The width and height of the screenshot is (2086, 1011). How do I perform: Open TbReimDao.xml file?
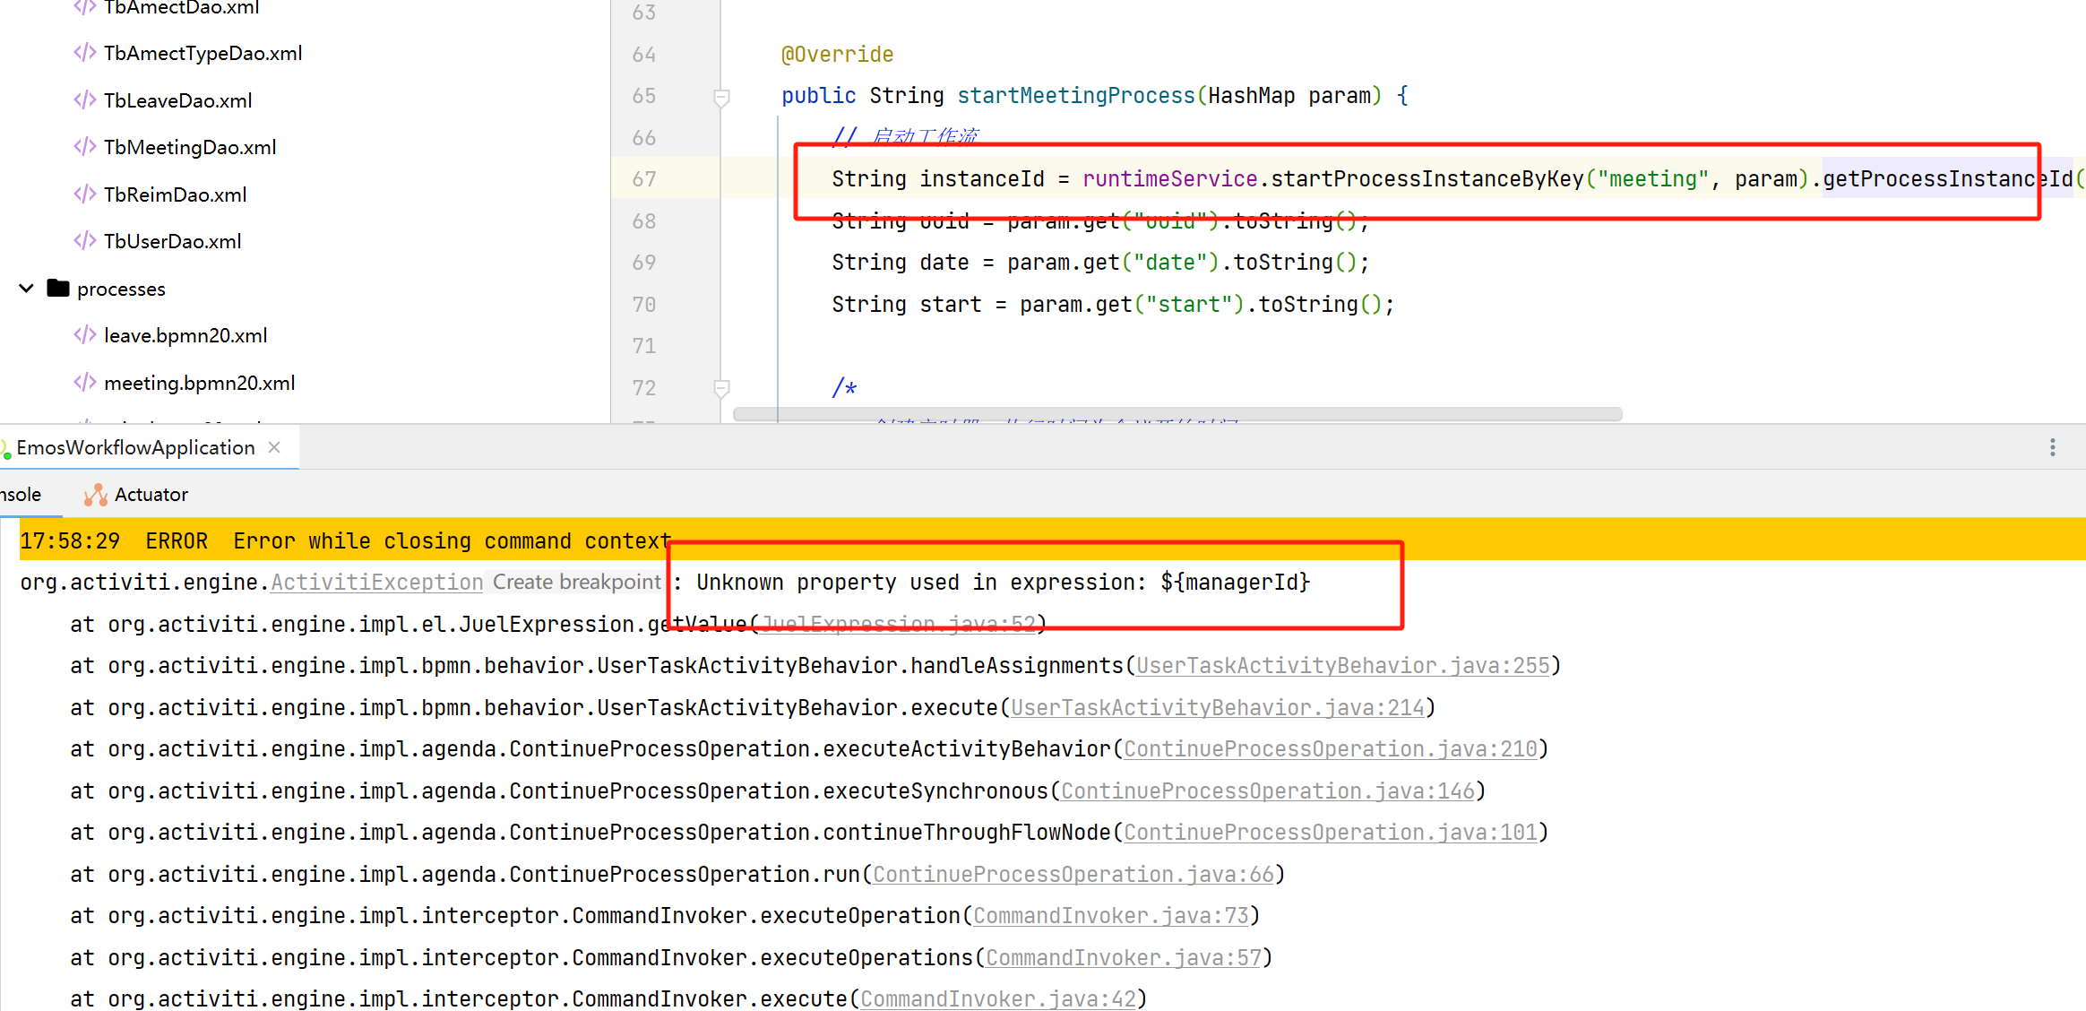point(175,194)
